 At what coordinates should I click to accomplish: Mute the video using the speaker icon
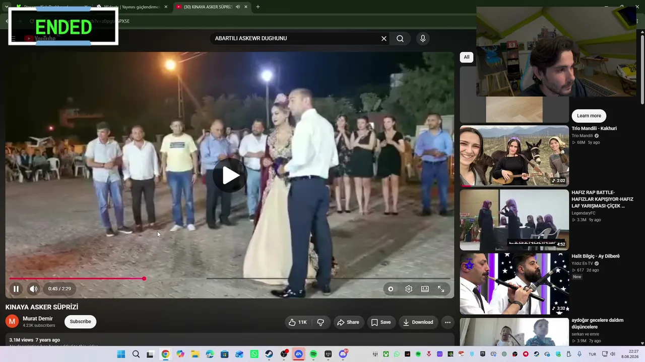pyautogui.click(x=33, y=289)
